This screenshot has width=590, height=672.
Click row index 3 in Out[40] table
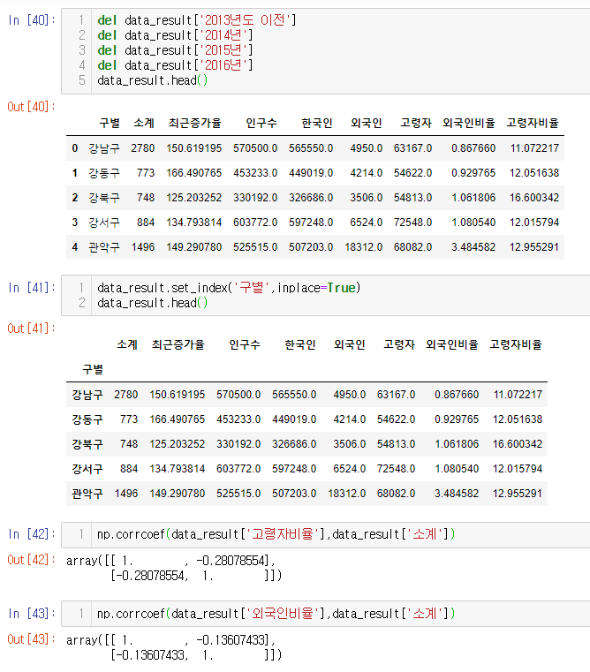[75, 223]
